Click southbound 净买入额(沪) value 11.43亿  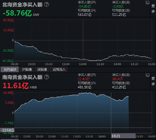pyautogui.click(x=84, y=79)
